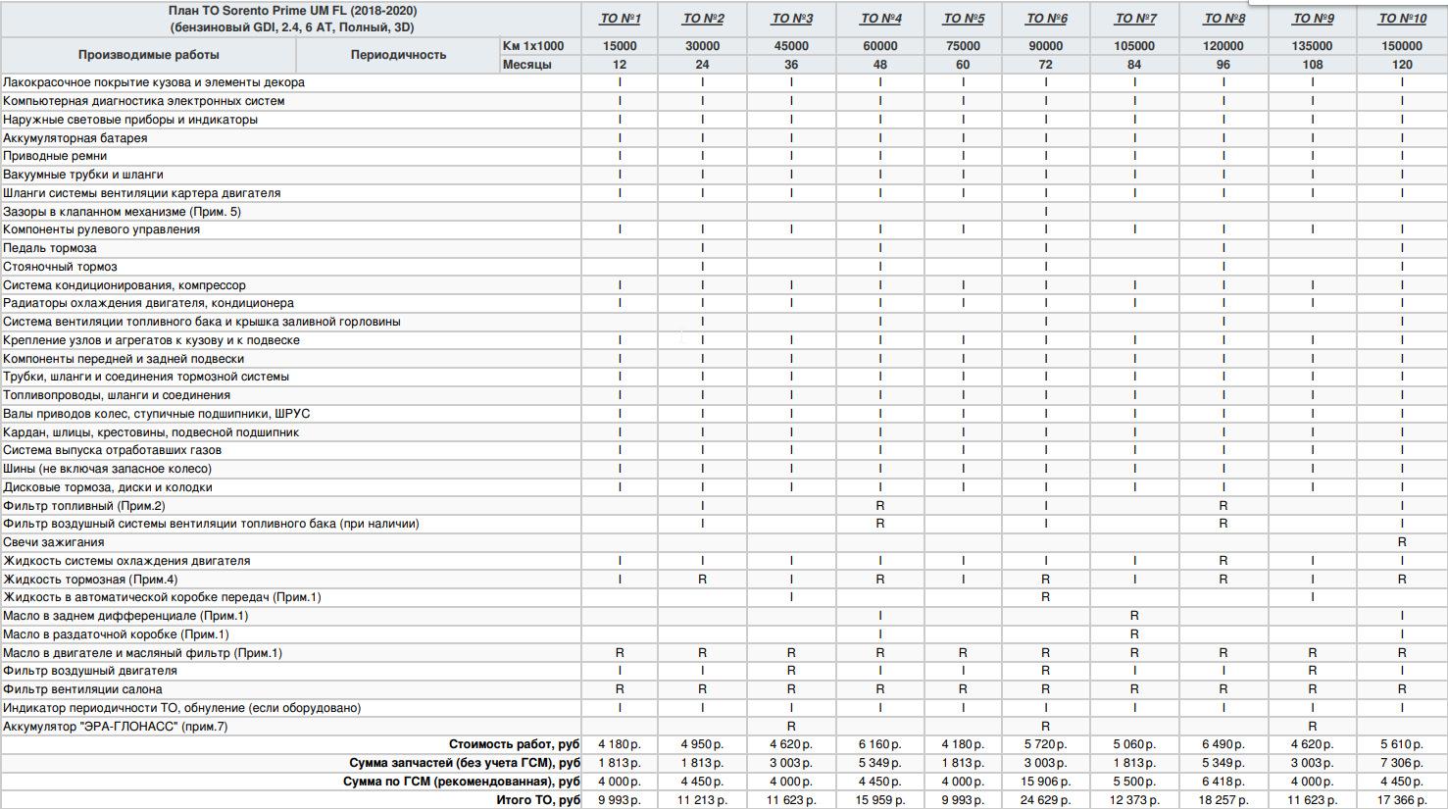This screenshot has width=1448, height=809.
Task: Select the 'Педаль тормоза' row label
Action: point(50,248)
